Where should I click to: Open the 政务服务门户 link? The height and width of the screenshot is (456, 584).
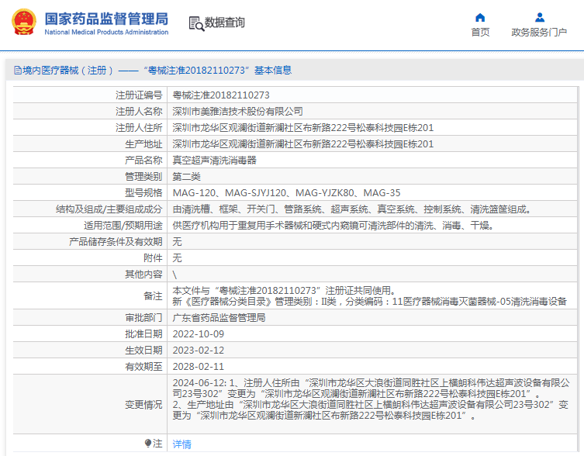coord(539,33)
